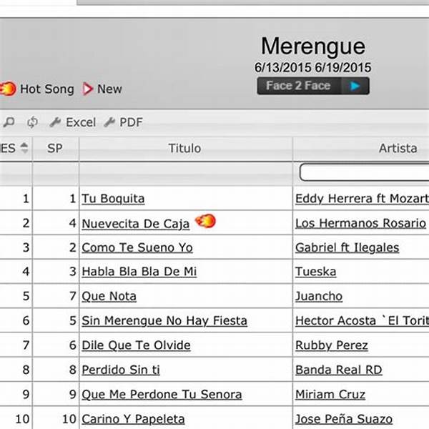This screenshot has width=429, height=429.
Task: Open the song Sin Merengue No Hay Fiesta
Action: [164, 320]
